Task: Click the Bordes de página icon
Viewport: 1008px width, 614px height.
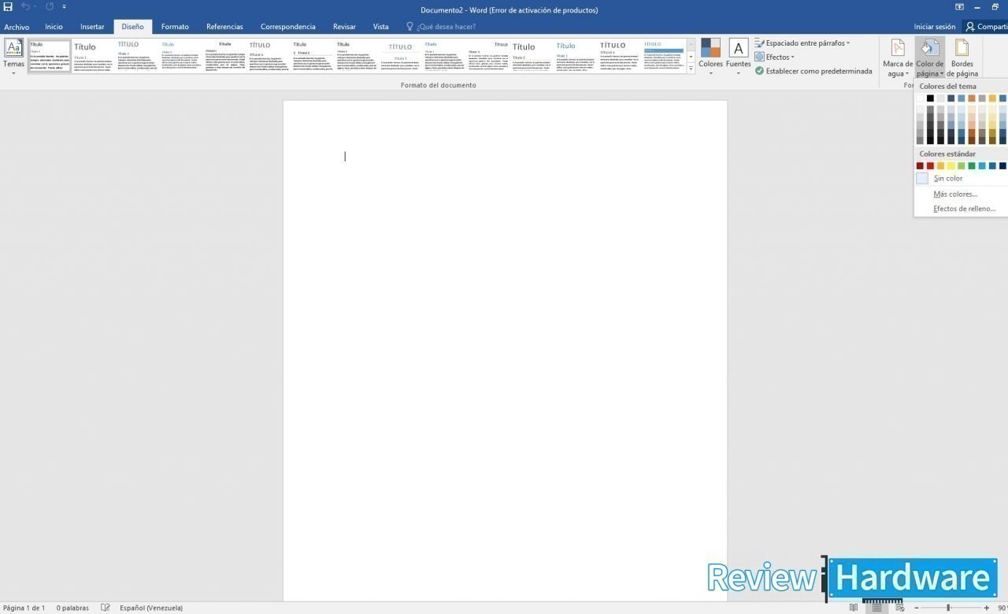Action: tap(962, 48)
